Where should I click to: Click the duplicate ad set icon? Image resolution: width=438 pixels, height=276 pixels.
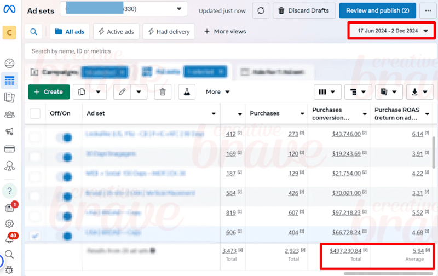pos(82,92)
